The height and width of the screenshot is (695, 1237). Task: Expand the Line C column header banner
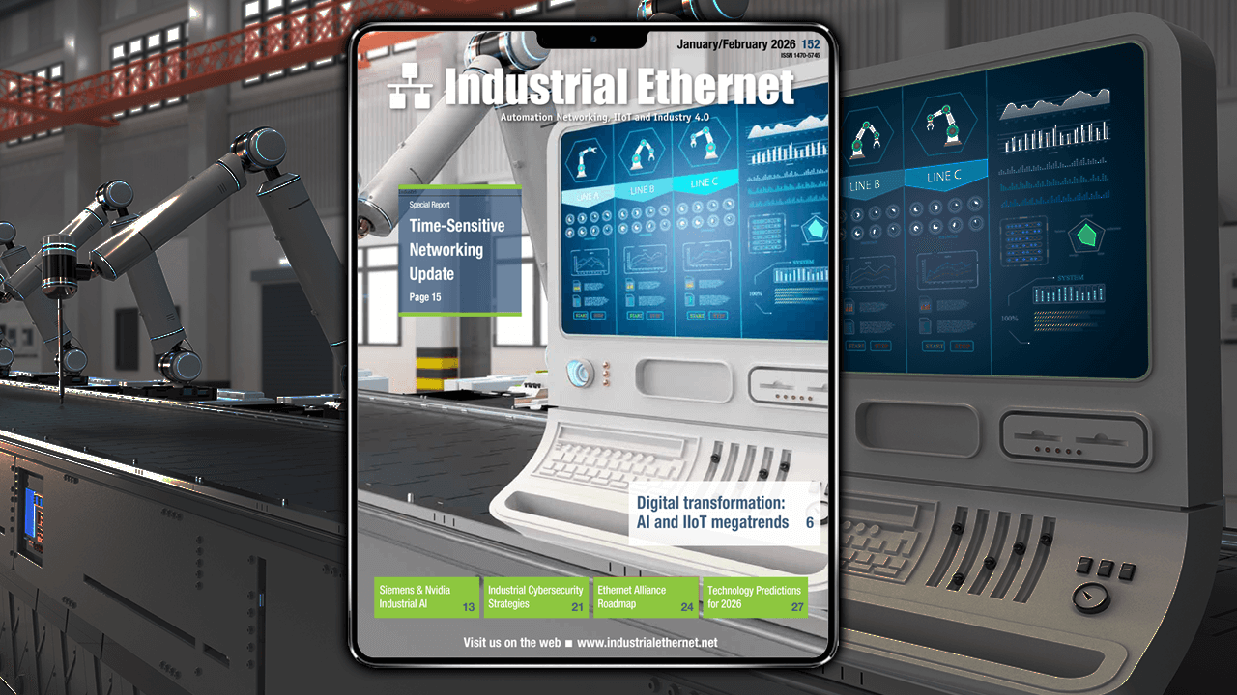[x=704, y=181]
